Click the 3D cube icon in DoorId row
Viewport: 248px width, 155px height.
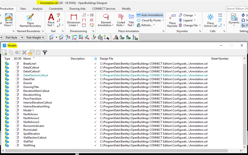[17, 83]
